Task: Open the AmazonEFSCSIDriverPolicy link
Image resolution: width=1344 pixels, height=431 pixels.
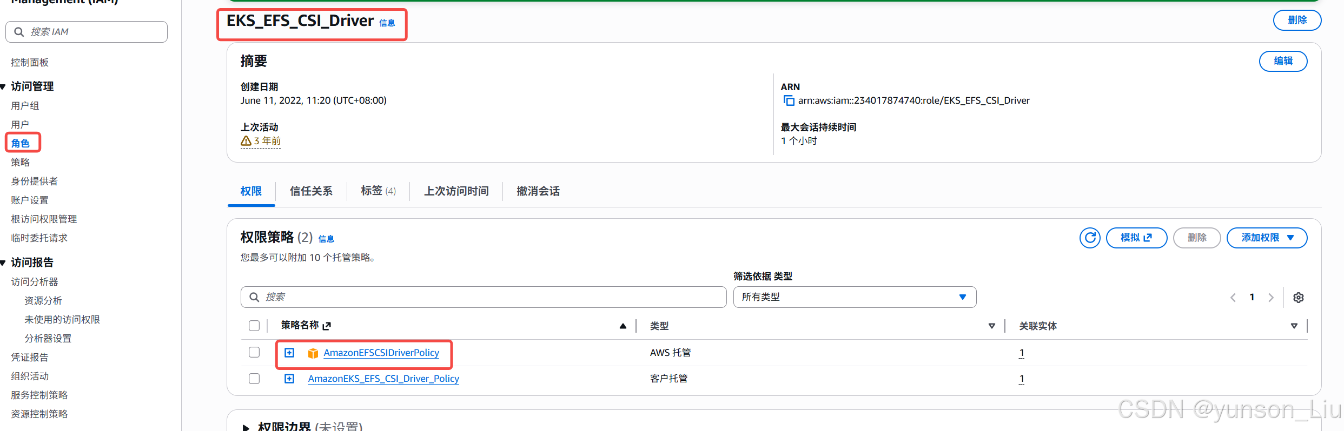Action: (x=381, y=353)
